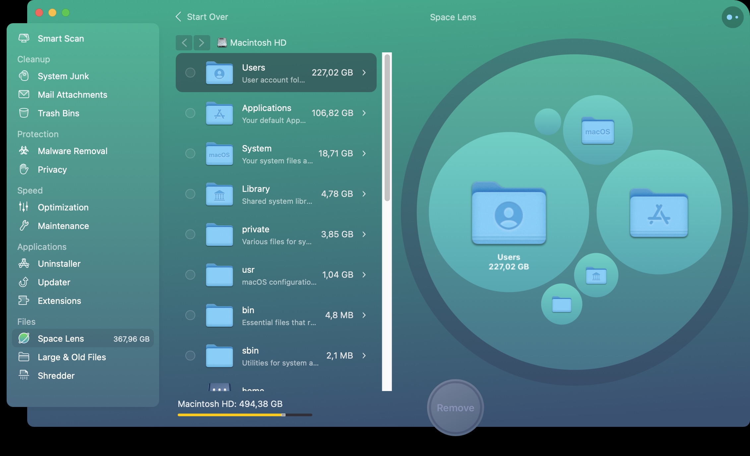Expand the System folder chevron arrow

tap(364, 153)
